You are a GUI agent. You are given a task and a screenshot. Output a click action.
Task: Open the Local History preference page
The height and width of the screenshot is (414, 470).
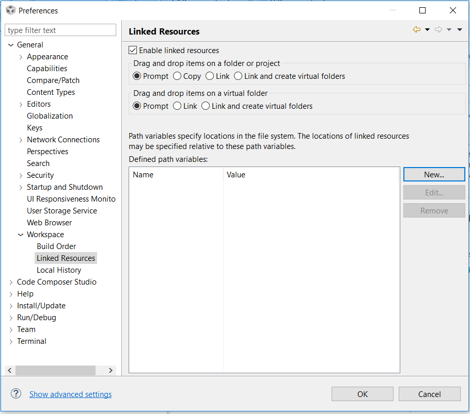58,270
